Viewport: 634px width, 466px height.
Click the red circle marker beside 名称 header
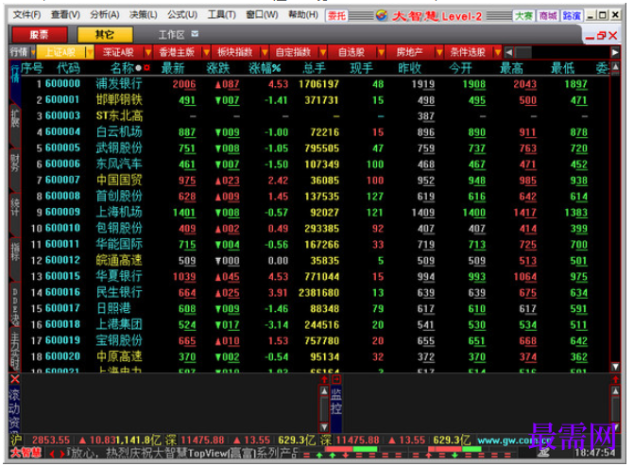pyautogui.click(x=146, y=67)
